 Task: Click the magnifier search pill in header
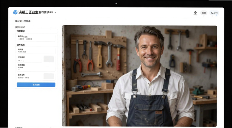coord(214,13)
